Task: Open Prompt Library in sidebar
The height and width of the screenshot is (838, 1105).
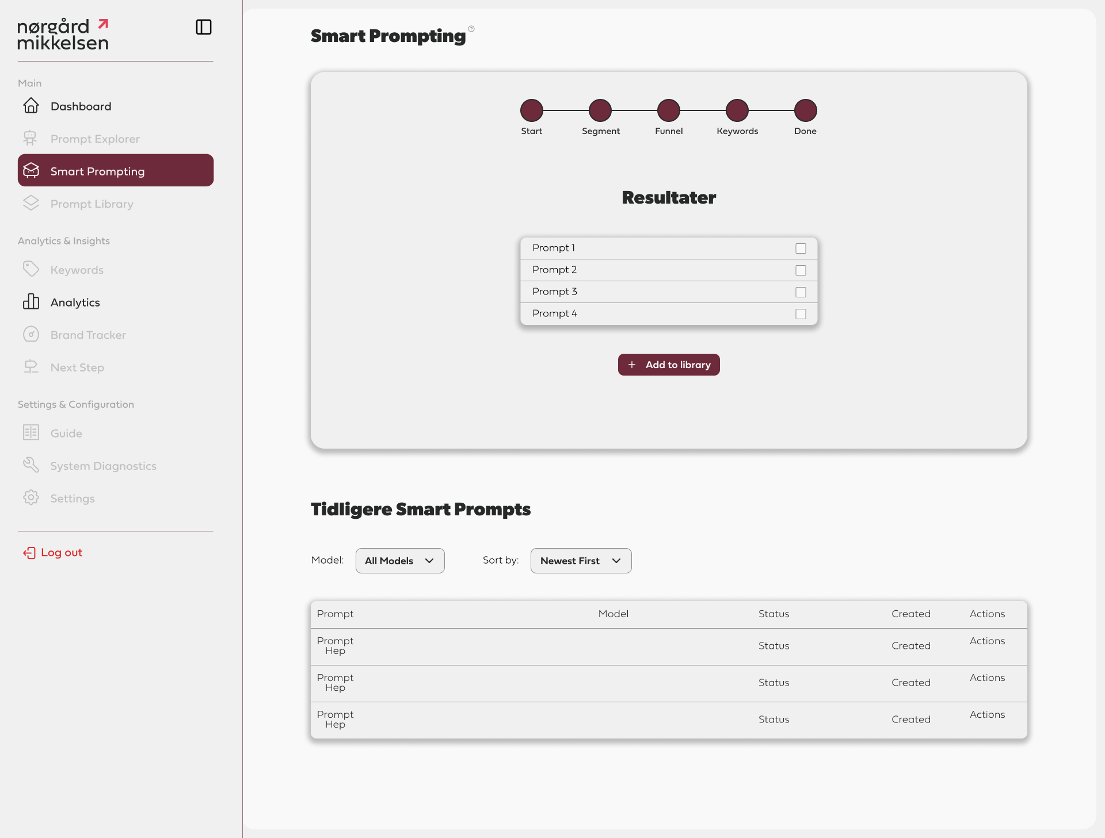Action: [x=92, y=204]
